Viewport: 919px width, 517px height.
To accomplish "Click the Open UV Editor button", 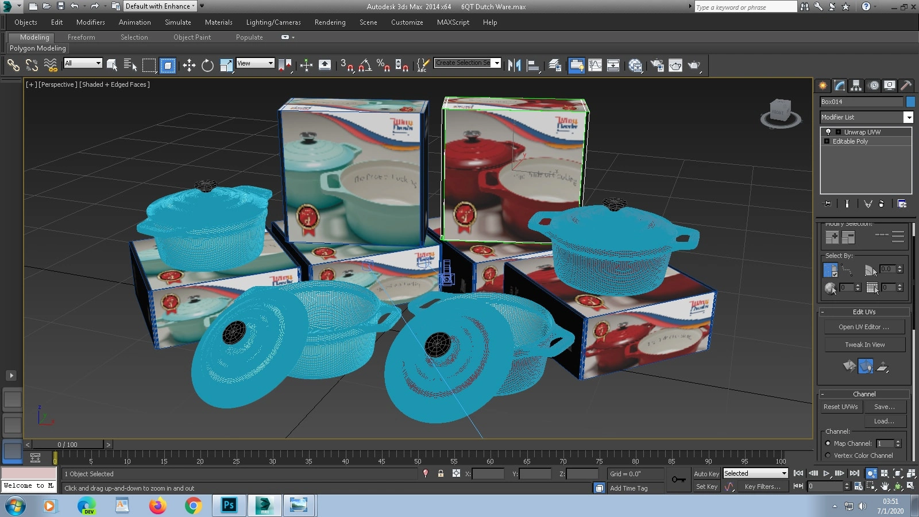I will pyautogui.click(x=864, y=327).
